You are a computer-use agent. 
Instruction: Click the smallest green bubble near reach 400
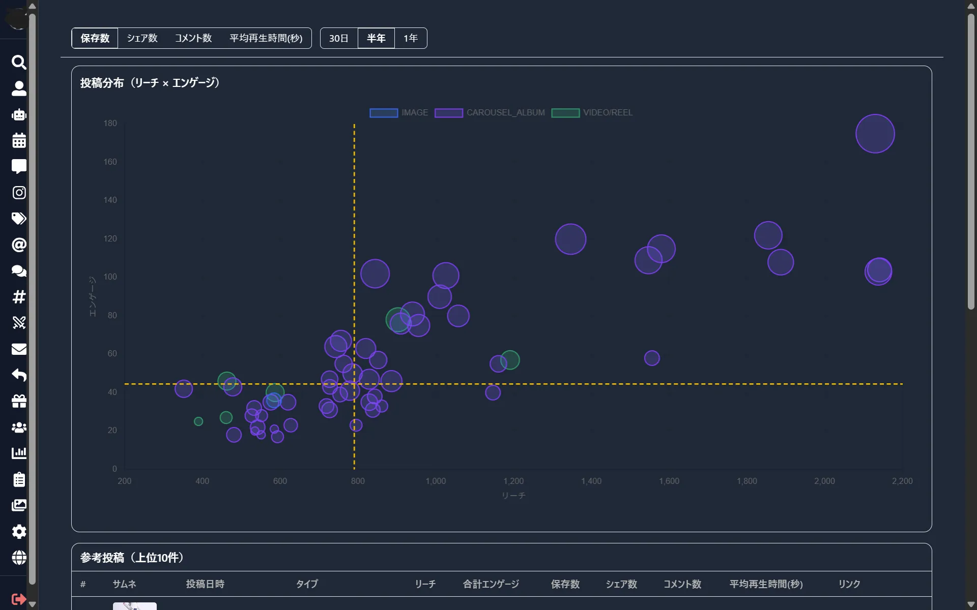click(x=198, y=421)
